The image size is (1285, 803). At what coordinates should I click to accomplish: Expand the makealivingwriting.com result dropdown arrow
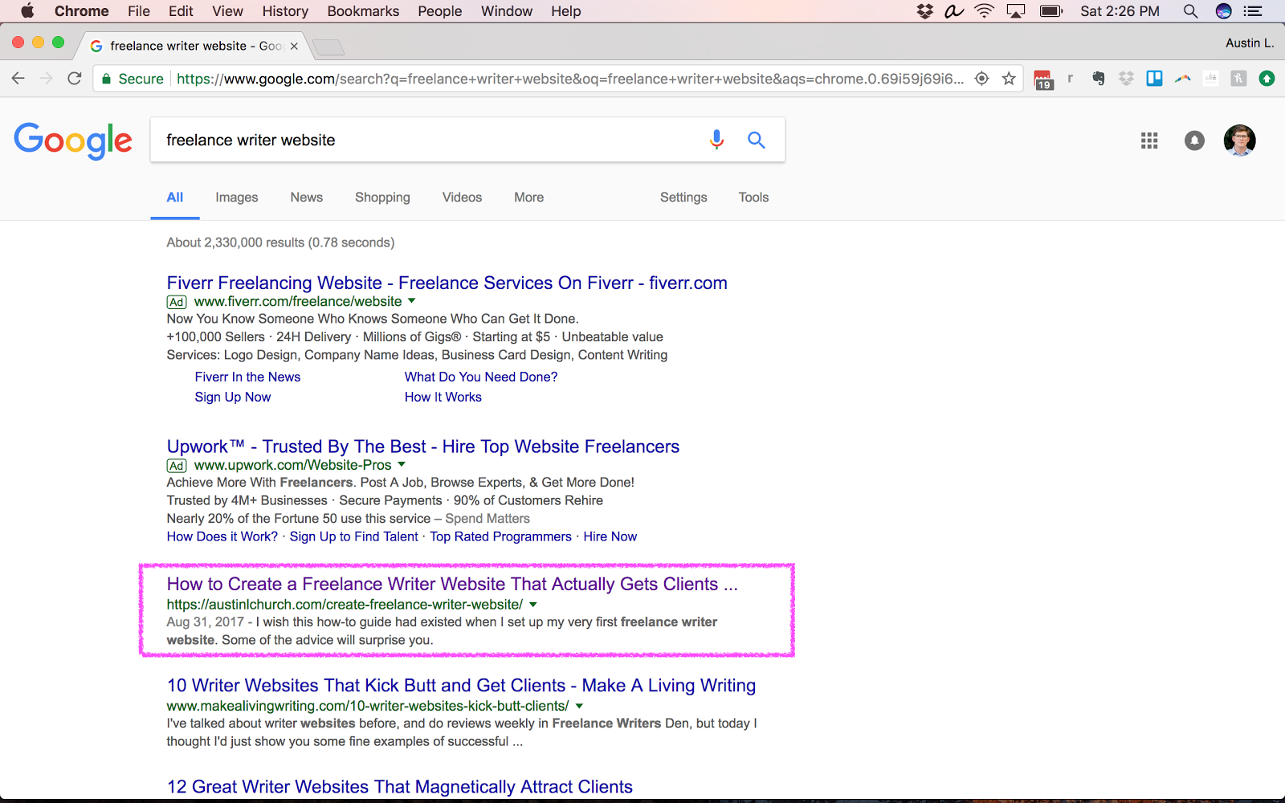(579, 706)
